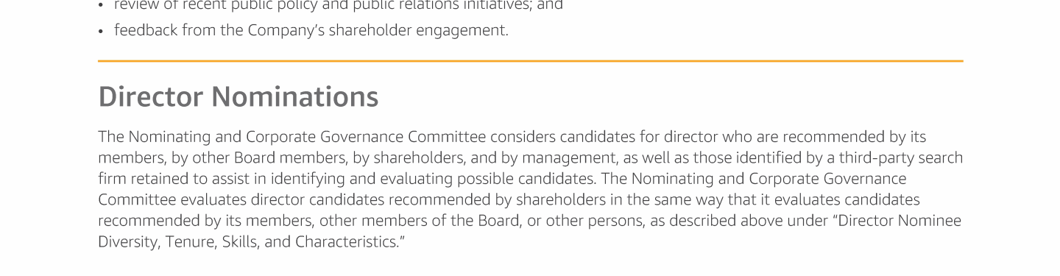Screen dimensions: 1060x276
Task: Click the quoted text "Director Nominee" in paragraph
Action: click(897, 221)
